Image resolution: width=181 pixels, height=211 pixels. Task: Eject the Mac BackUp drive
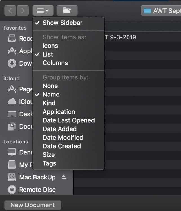pos(63,177)
